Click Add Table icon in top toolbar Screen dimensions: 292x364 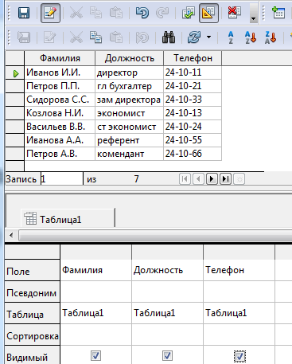pyautogui.click(x=278, y=13)
